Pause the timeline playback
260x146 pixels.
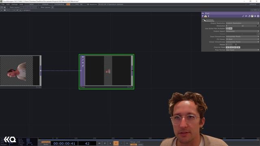click(105, 143)
